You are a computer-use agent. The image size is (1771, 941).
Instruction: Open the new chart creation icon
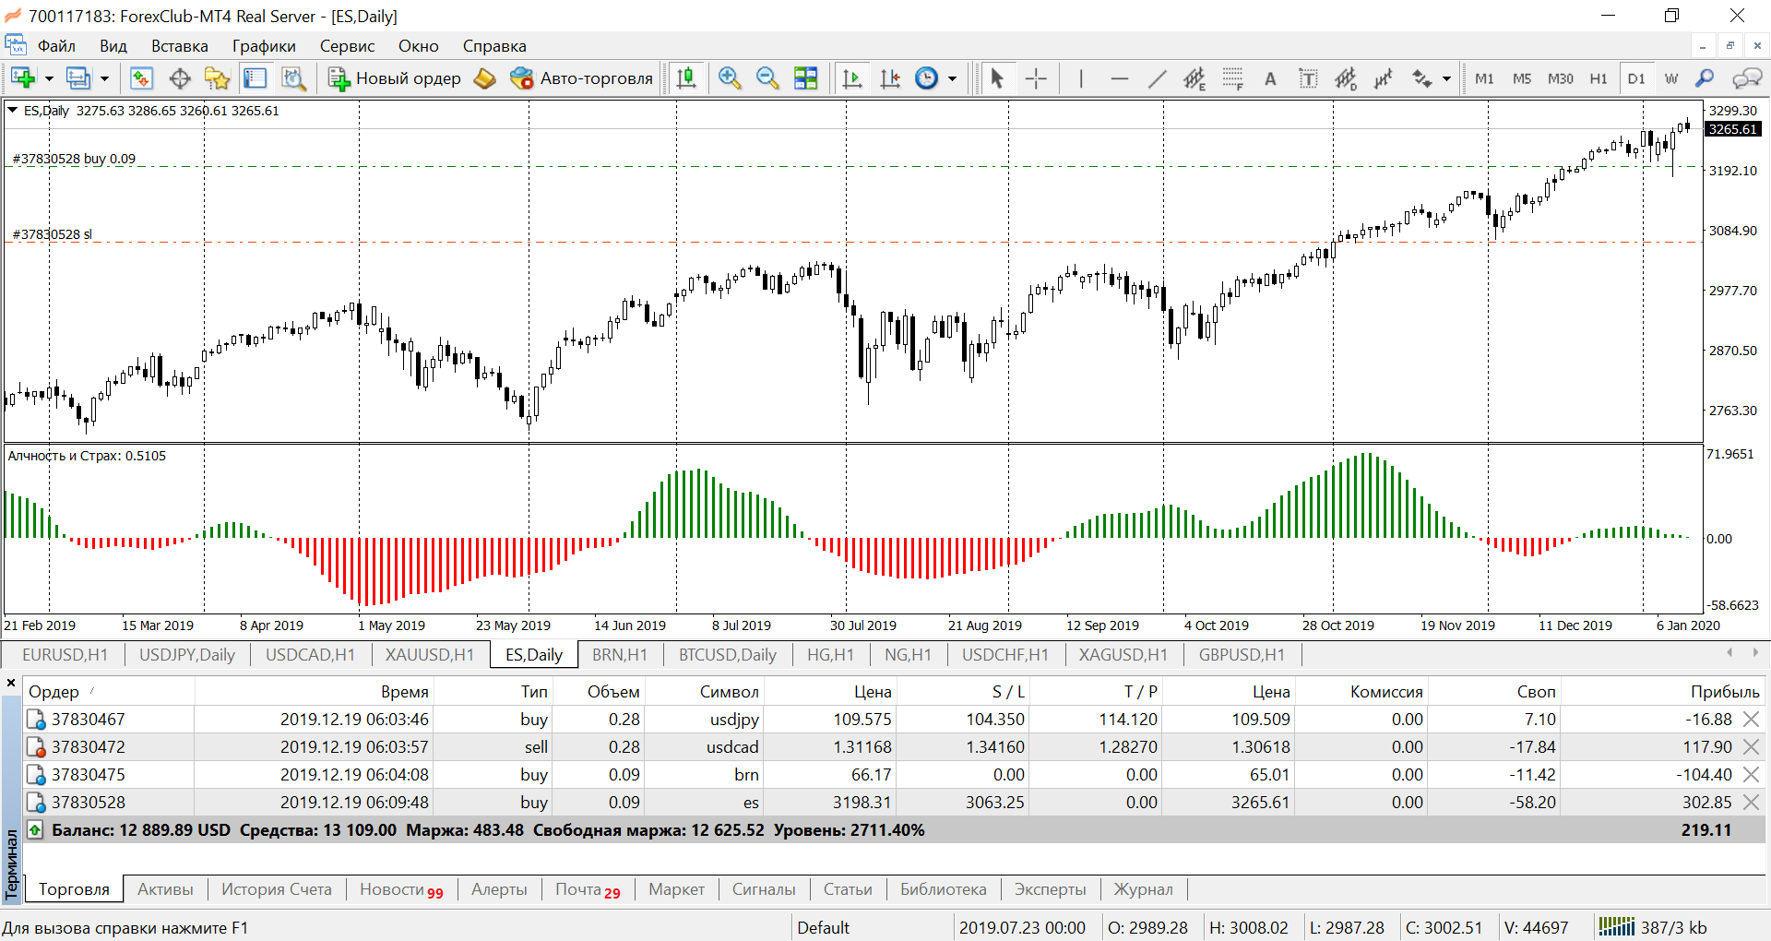click(23, 78)
